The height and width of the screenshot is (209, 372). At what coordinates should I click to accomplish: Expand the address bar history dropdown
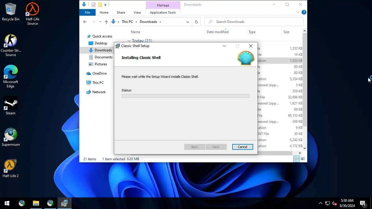188,22
